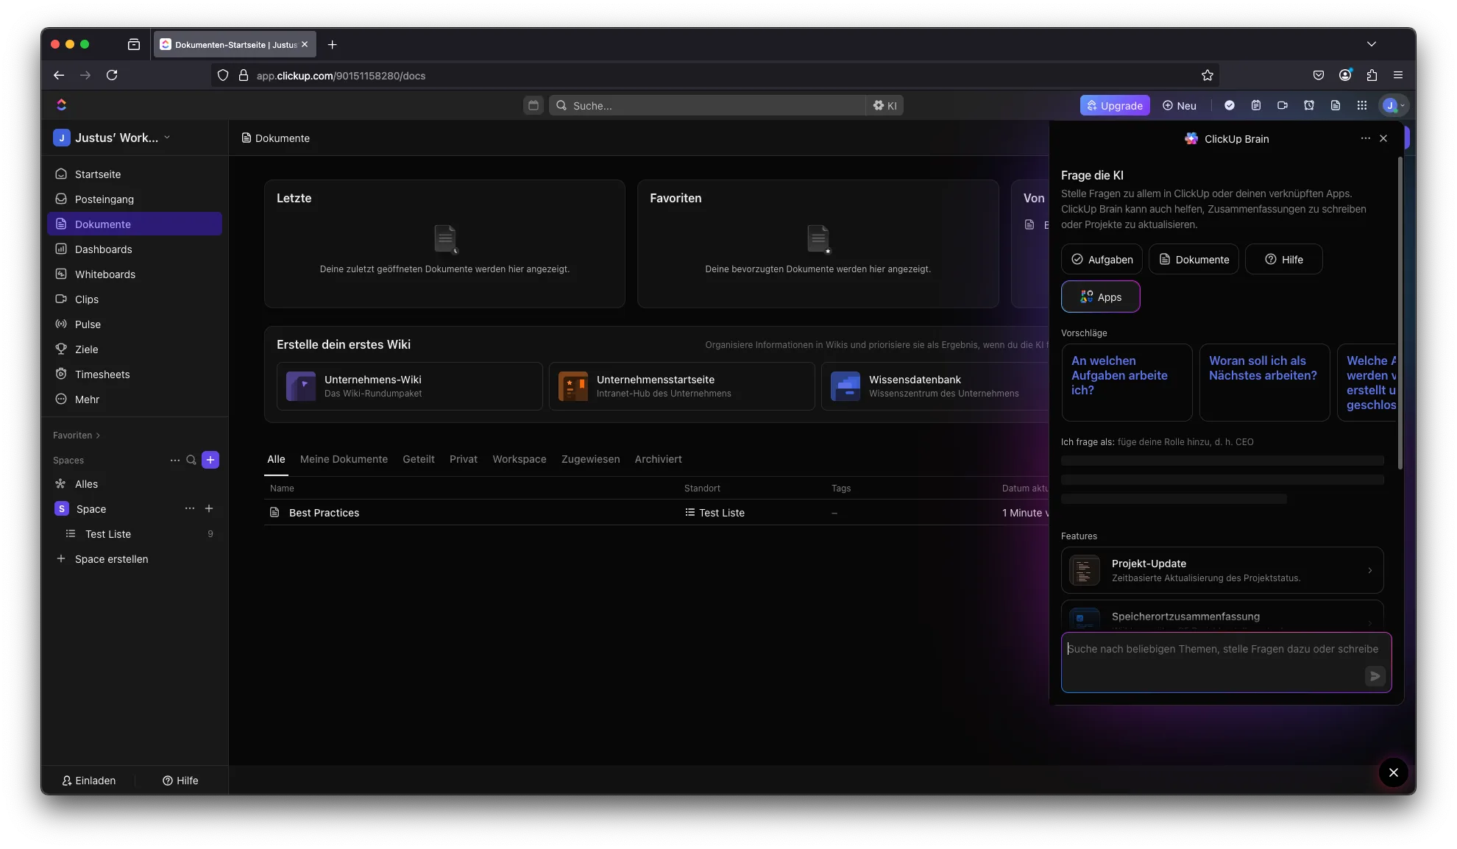Open the checkmark quick-action icon in the top bar
The image size is (1457, 849).
point(1229,105)
